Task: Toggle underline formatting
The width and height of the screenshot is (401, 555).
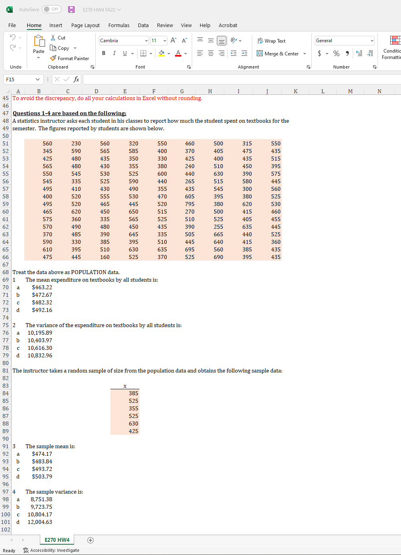Action: tap(124, 53)
